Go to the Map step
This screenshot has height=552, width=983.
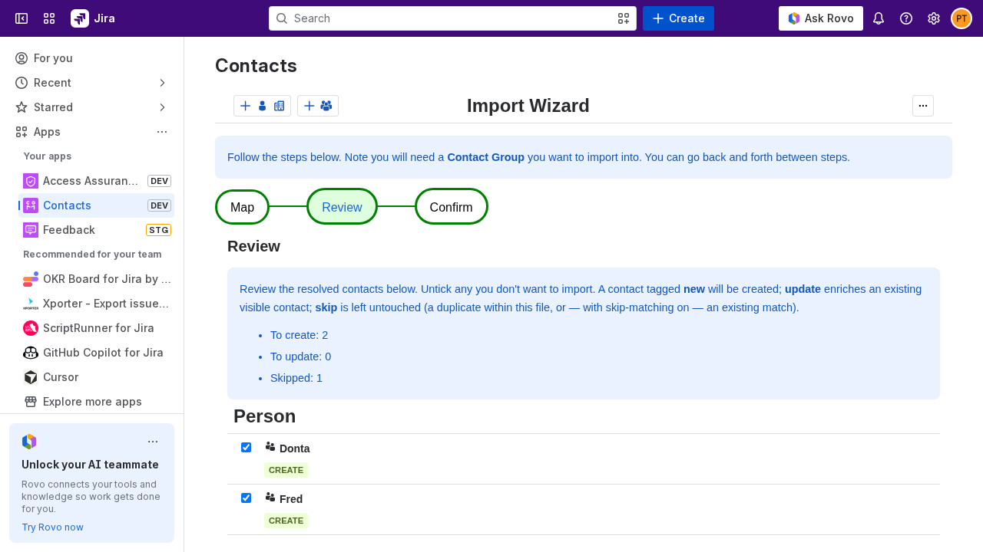pos(242,207)
